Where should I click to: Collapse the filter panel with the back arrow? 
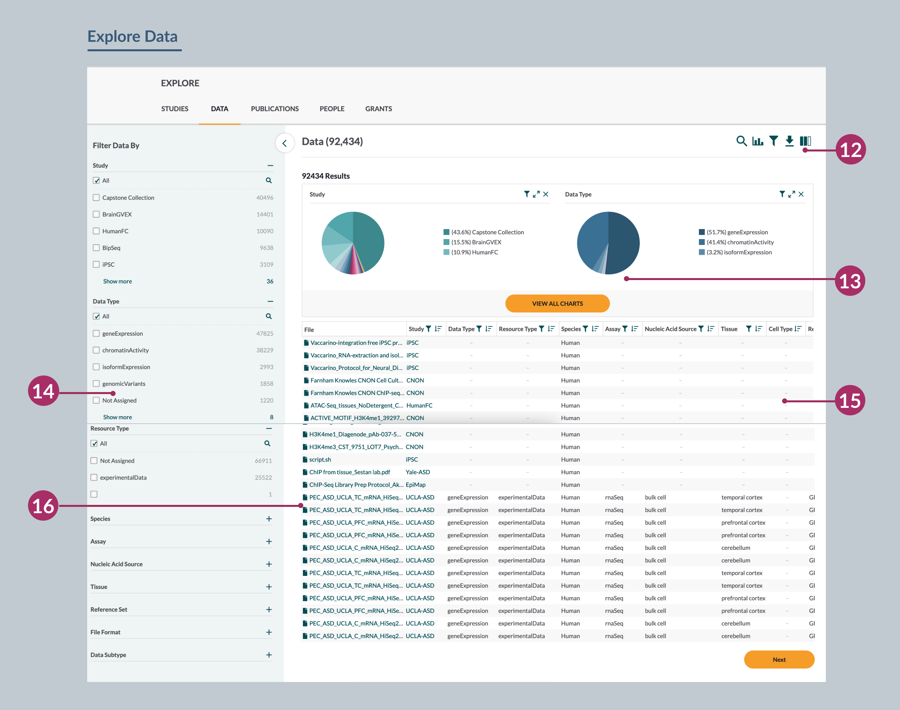tap(285, 143)
